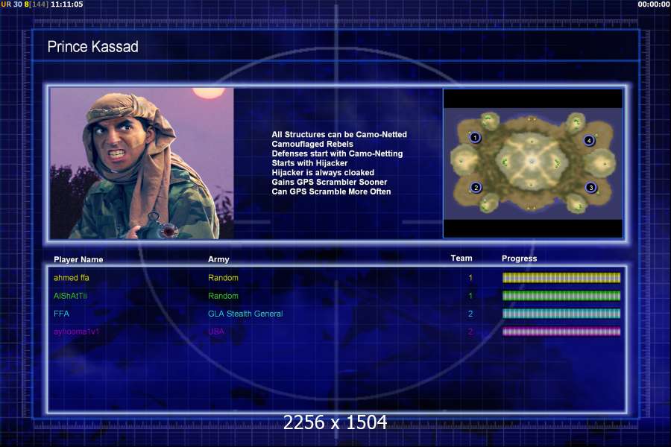Click the 'Progress' column header
The image size is (671, 447).
(519, 259)
